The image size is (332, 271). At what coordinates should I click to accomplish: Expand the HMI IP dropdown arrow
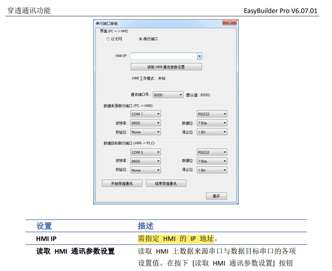(199, 56)
